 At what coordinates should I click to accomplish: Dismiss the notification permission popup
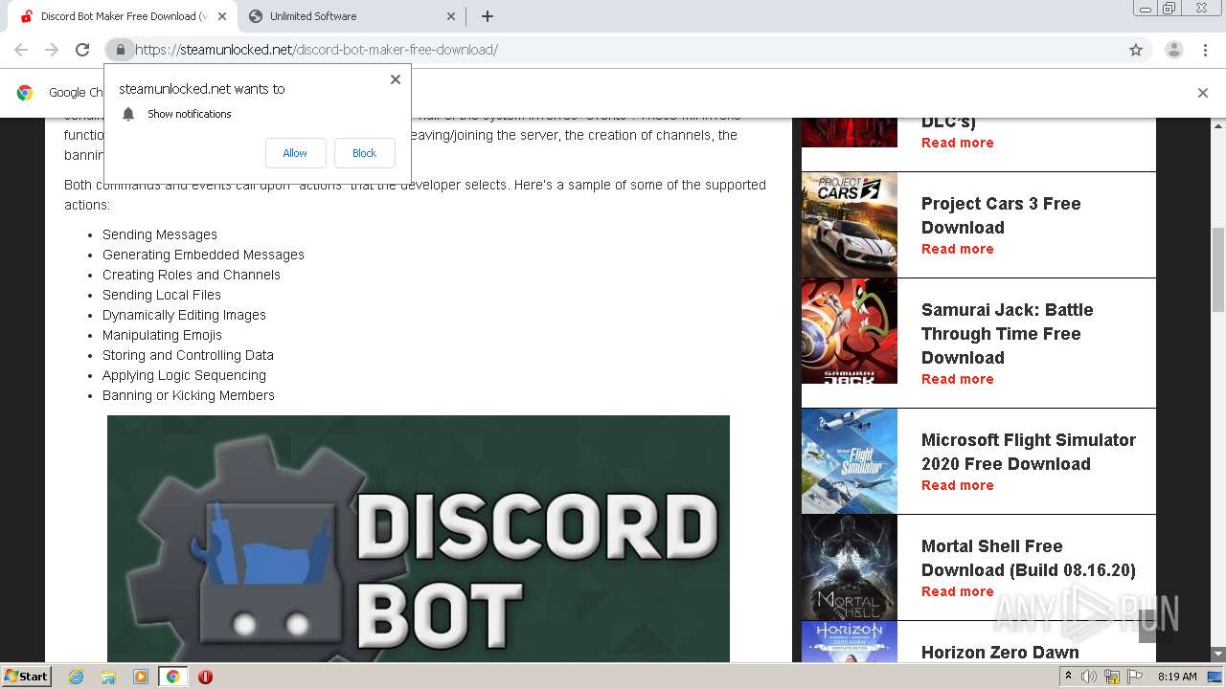coord(396,79)
